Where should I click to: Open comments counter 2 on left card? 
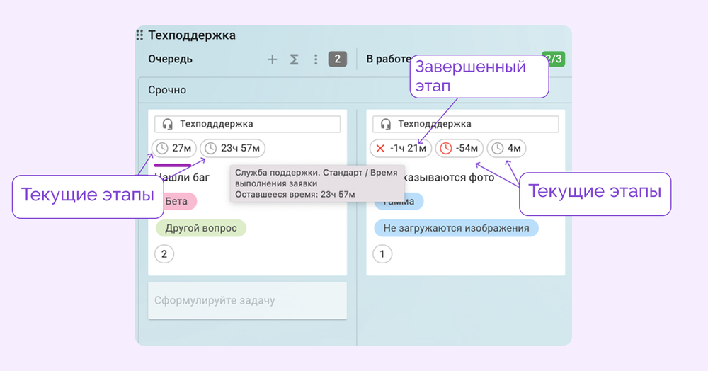(x=164, y=254)
